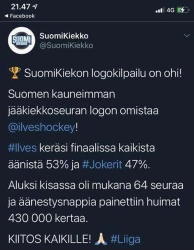Tap the SuomiKiekko profile avatar
Viewport: 194px width, 250px height.
(x=22, y=41)
